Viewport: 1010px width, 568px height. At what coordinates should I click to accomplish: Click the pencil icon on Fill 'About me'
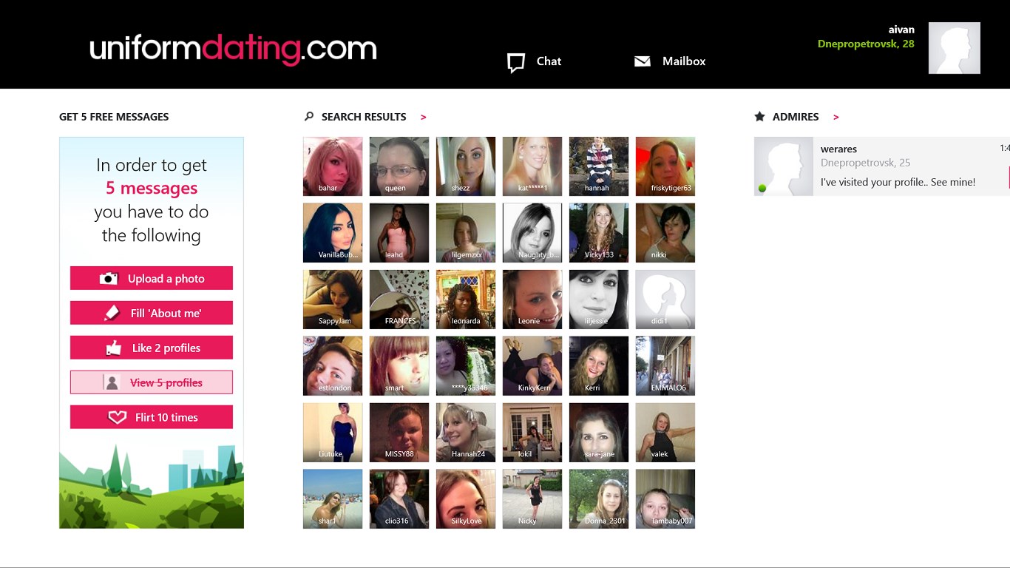(x=112, y=313)
